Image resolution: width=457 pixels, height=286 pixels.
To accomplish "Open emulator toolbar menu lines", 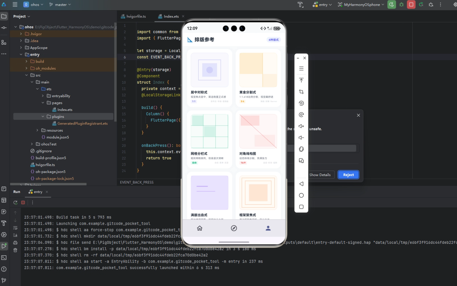I will [301, 69].
